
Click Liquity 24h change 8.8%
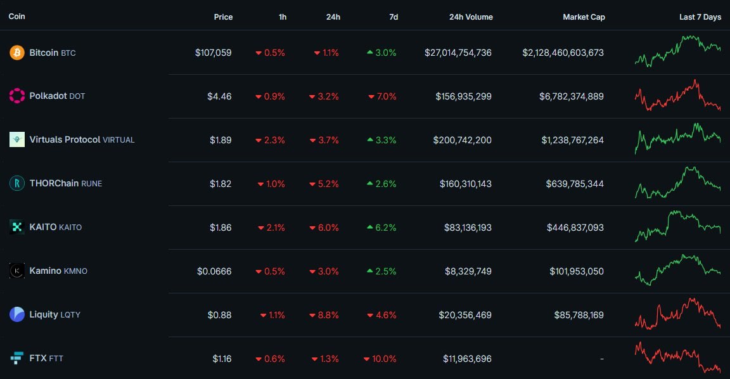tap(324, 315)
